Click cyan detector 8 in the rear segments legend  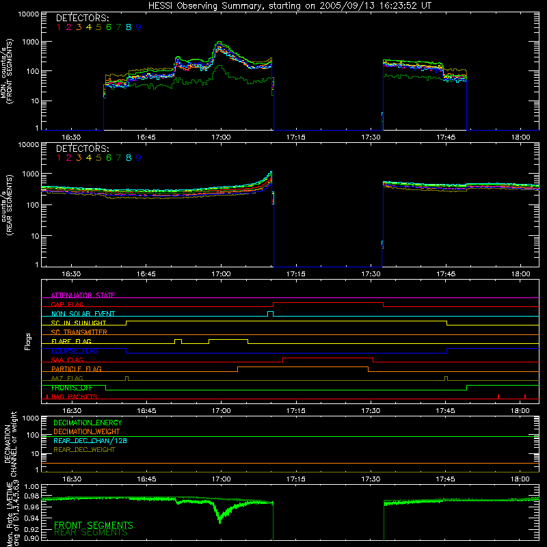tap(129, 158)
